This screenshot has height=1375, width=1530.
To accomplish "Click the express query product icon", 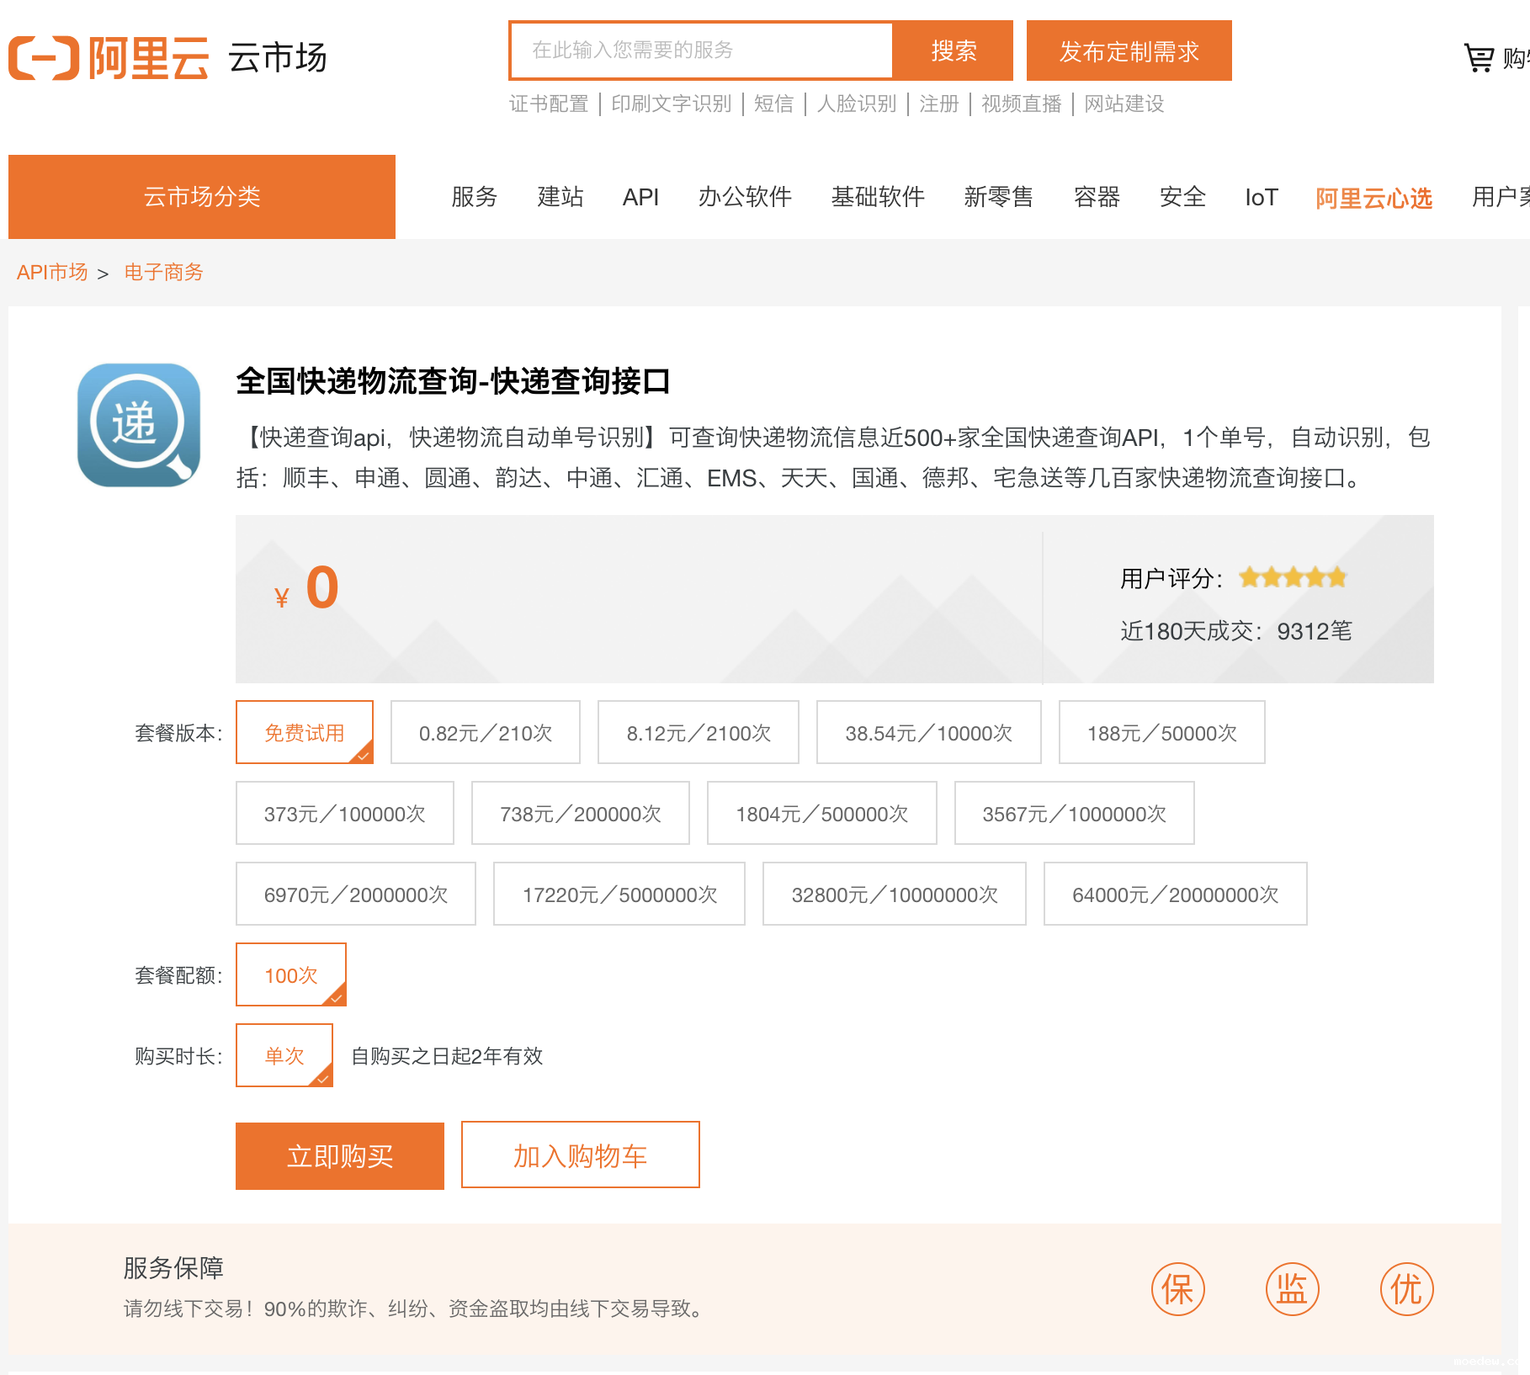I will coord(139,425).
